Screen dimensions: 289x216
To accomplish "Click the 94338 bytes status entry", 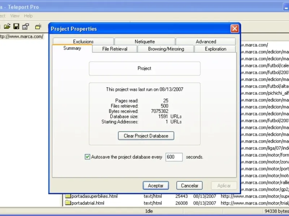I will tap(277, 211).
